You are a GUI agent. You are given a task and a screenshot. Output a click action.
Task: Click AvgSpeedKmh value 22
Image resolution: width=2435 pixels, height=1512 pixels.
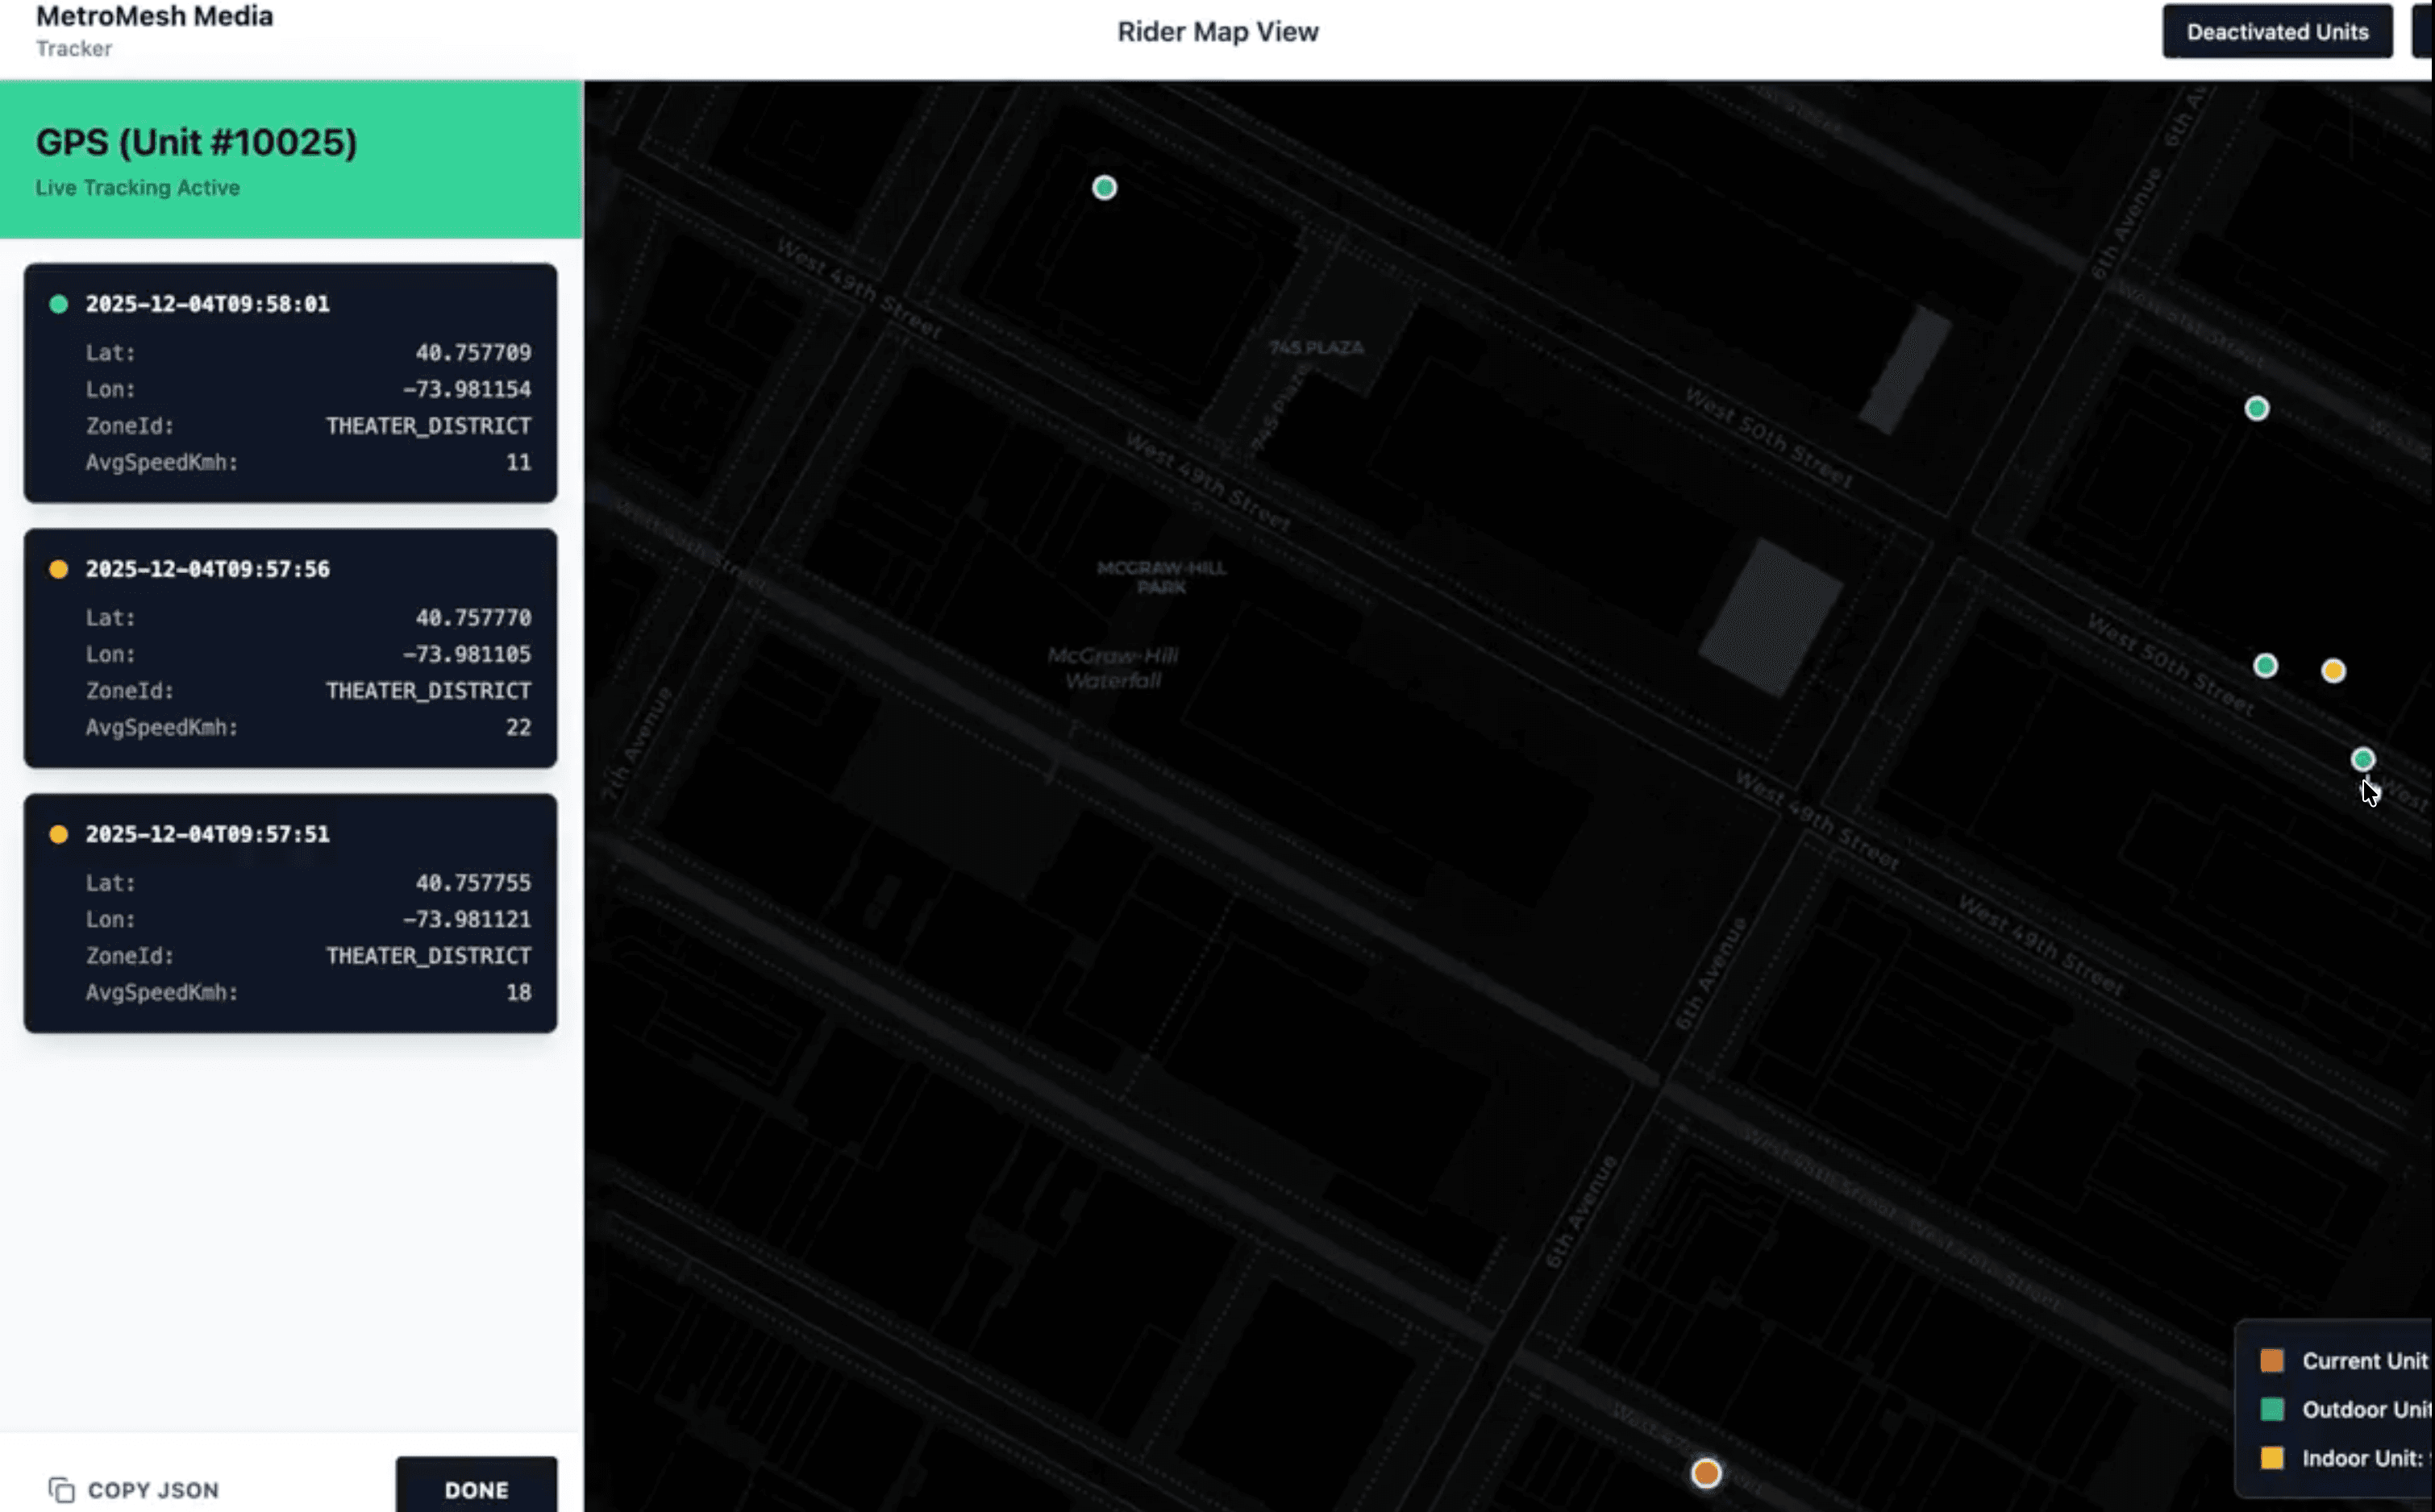point(518,727)
